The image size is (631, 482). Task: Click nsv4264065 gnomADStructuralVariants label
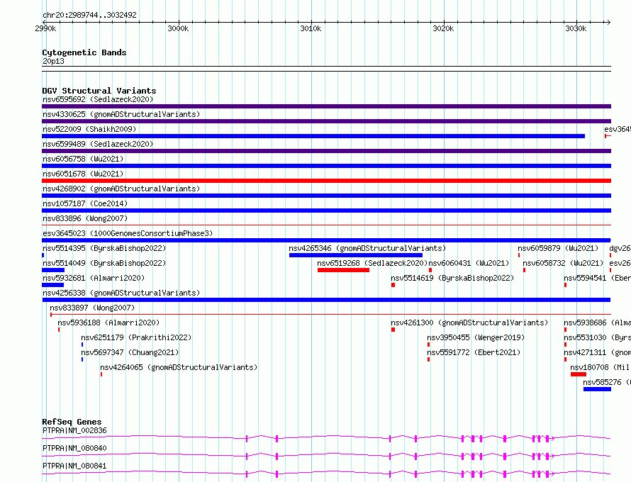tap(179, 367)
